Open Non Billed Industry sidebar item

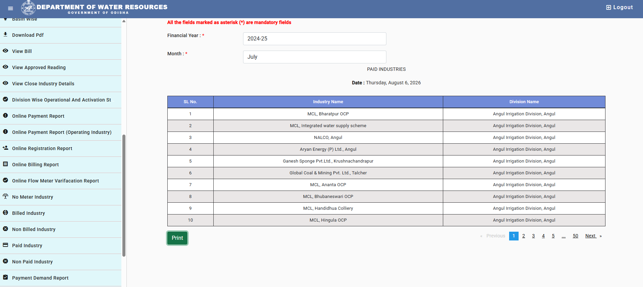[x=61, y=229]
